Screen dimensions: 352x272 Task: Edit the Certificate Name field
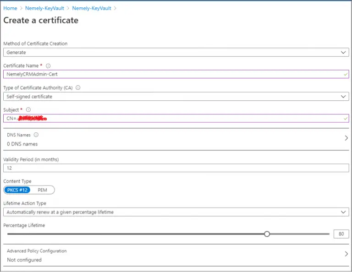coord(176,74)
